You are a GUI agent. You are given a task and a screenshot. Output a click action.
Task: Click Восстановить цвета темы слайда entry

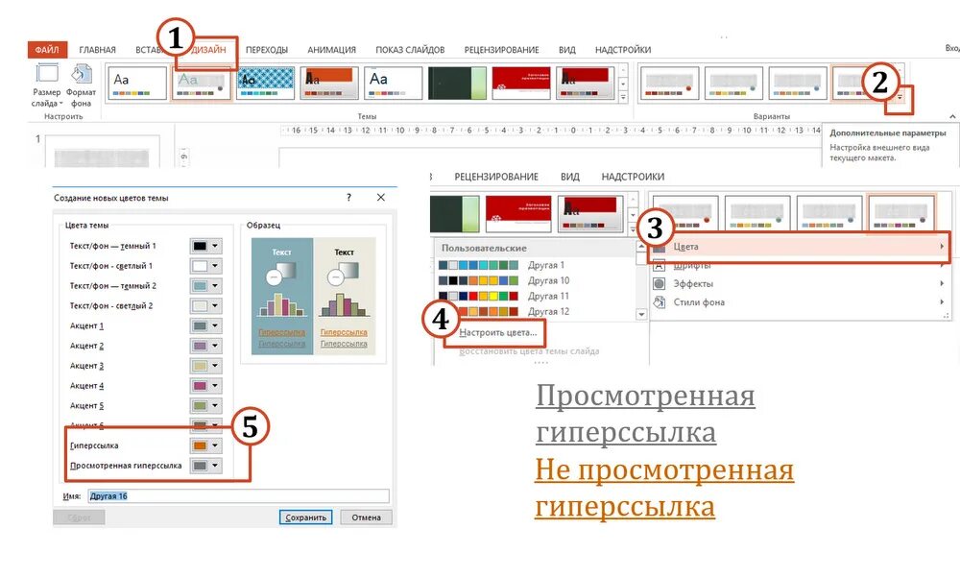tap(529, 351)
